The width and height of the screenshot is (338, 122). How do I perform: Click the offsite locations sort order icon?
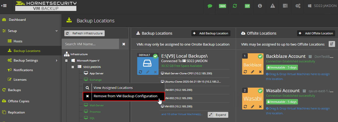click(332, 44)
